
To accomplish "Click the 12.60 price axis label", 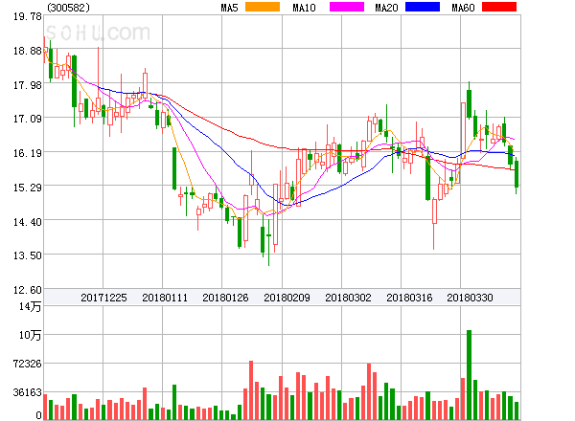I will click(x=28, y=290).
